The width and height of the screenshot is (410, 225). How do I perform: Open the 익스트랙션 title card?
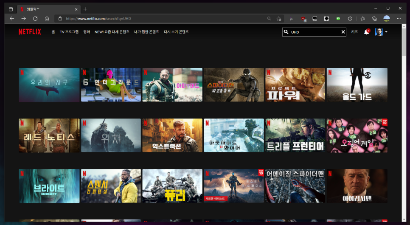[172, 135]
